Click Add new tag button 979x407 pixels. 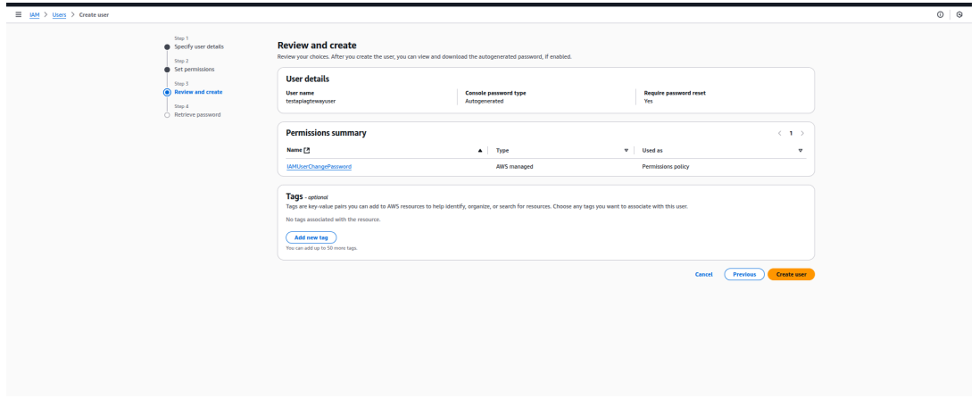click(311, 237)
